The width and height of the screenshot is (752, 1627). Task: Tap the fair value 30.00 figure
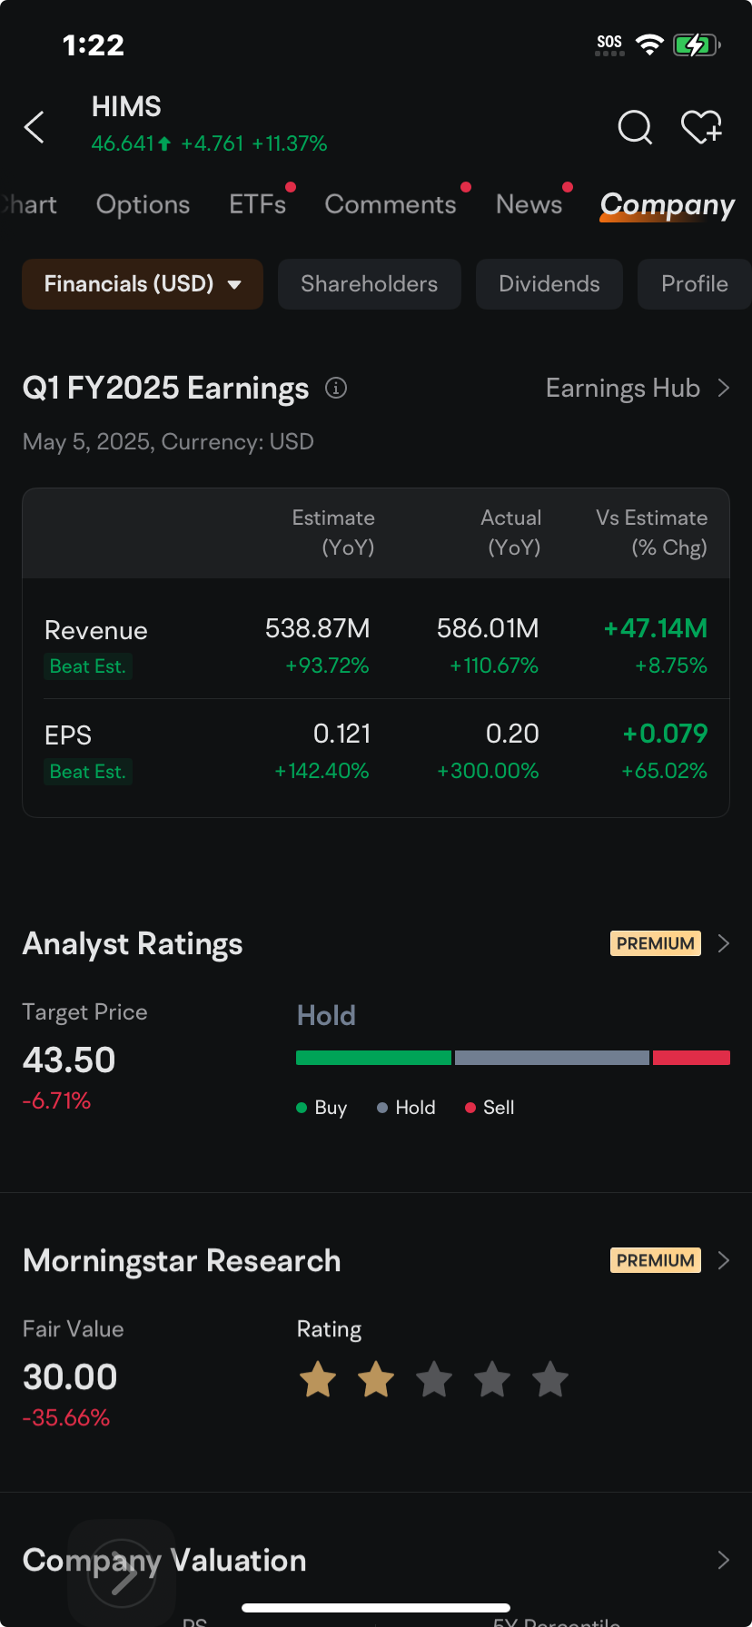[x=70, y=1377]
